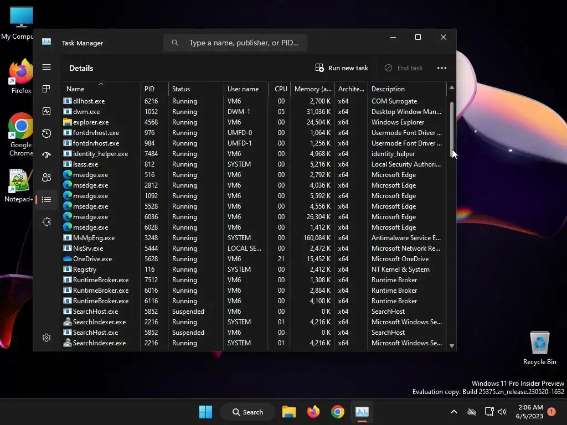This screenshot has height=425, width=567.
Task: Select the Recycle Bin desktop icon
Action: click(539, 348)
